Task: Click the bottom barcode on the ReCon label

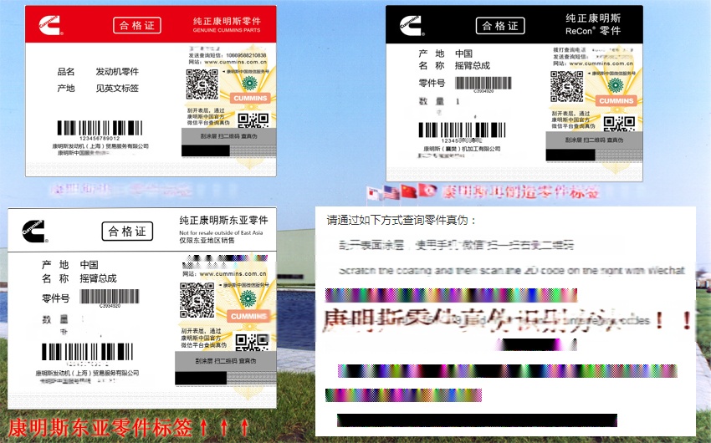Action: tap(462, 130)
